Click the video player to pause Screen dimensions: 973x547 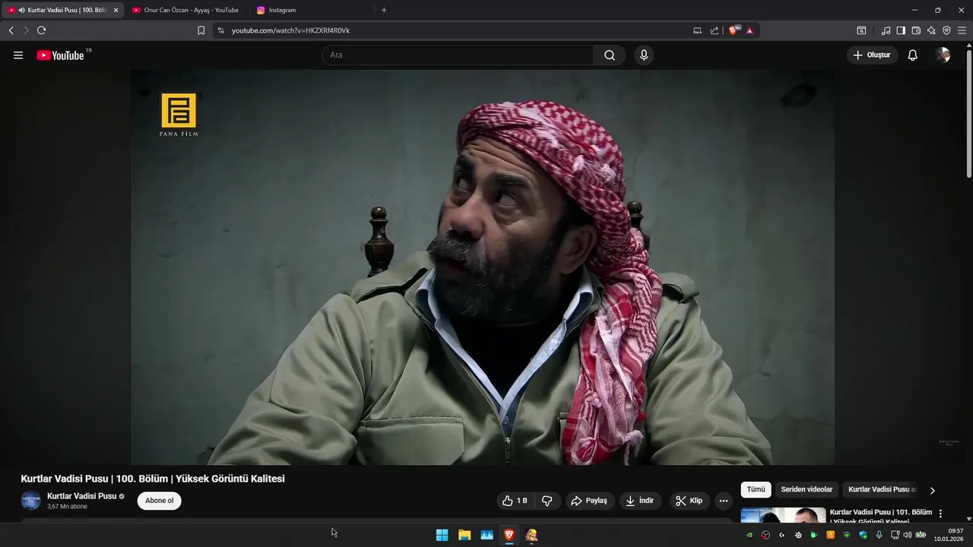pos(483,267)
